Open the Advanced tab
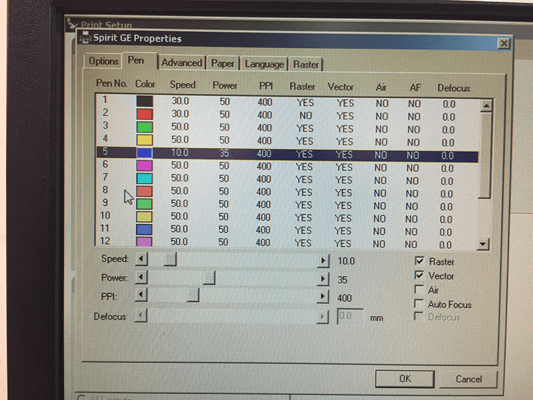This screenshot has height=400, width=533. tap(181, 63)
